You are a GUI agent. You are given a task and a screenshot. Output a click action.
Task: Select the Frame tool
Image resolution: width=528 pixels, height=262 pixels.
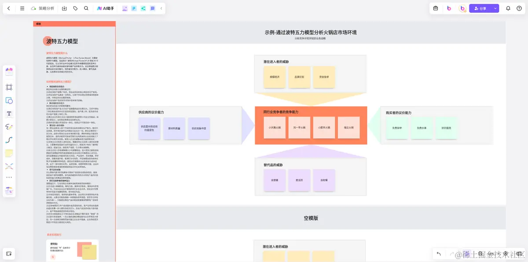(x=9, y=87)
